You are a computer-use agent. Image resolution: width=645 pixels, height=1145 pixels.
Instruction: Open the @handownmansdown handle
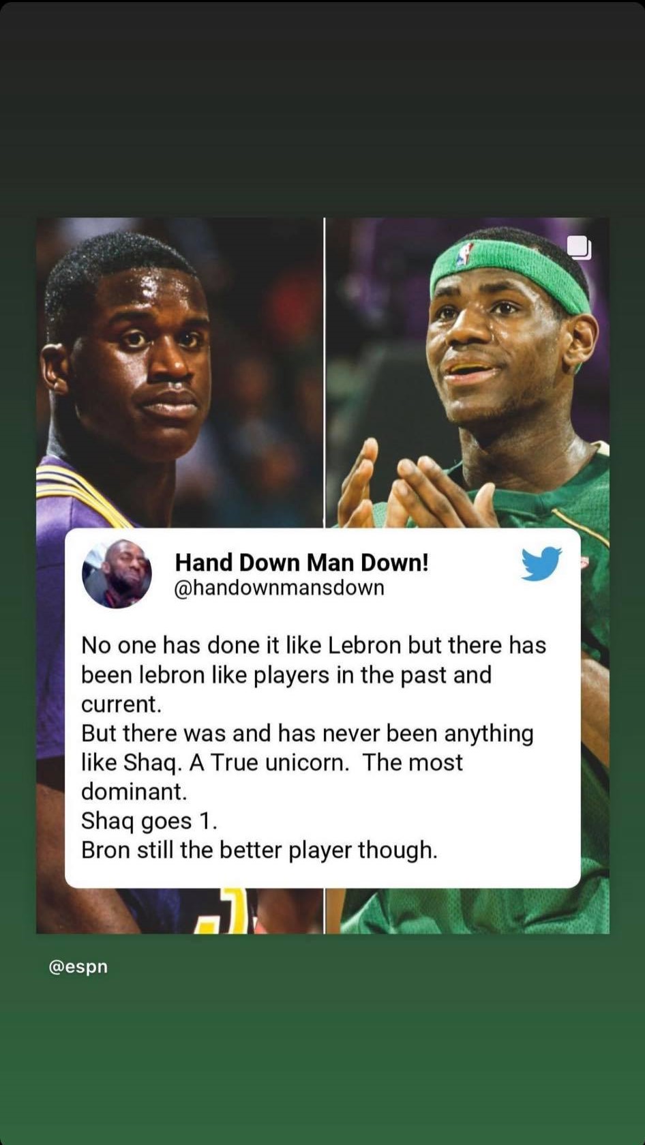[280, 588]
